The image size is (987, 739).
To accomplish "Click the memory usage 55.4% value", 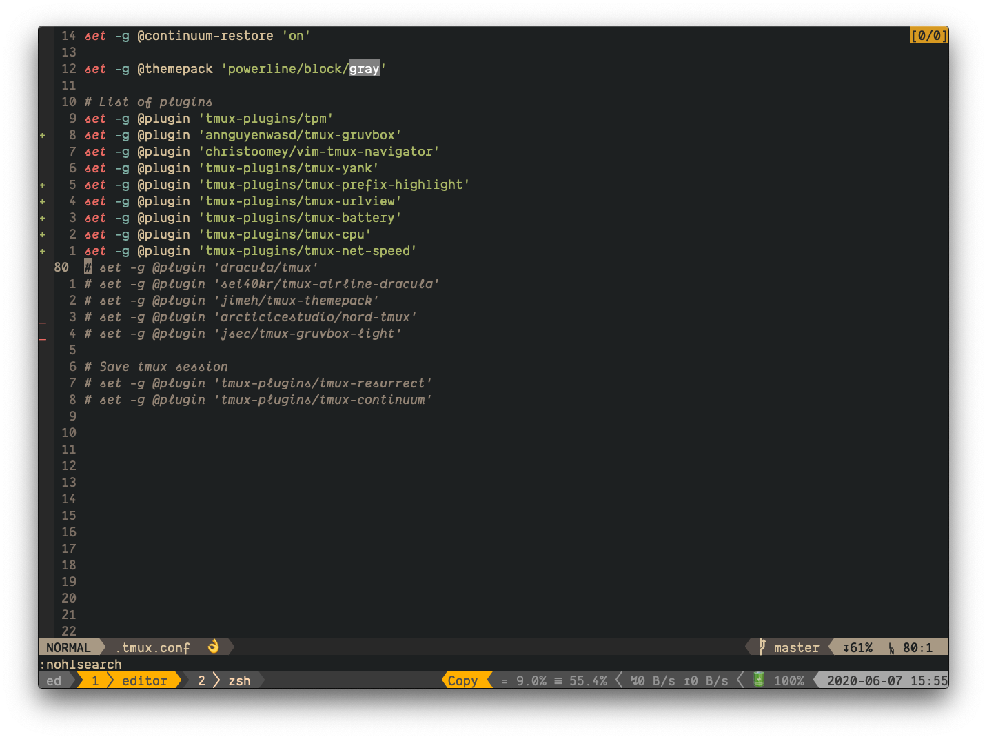I will [x=588, y=680].
